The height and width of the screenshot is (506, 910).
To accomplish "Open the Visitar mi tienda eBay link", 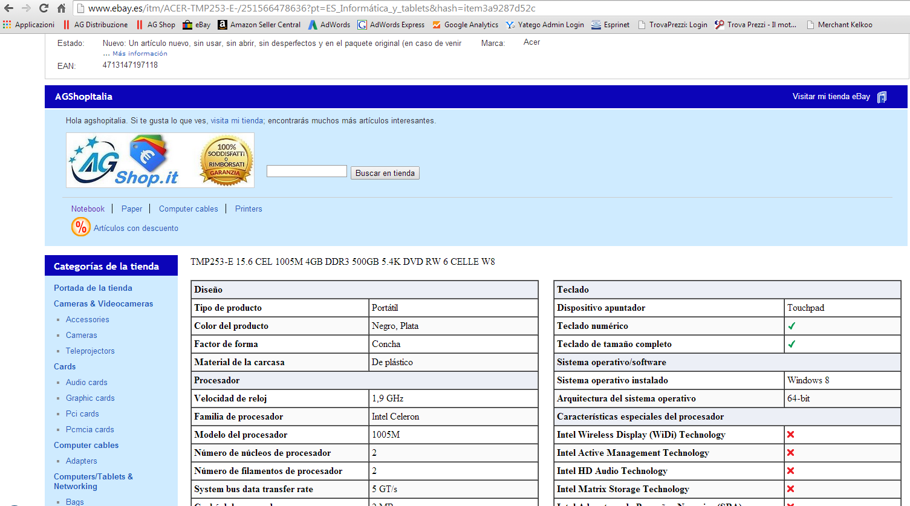I will (x=831, y=96).
